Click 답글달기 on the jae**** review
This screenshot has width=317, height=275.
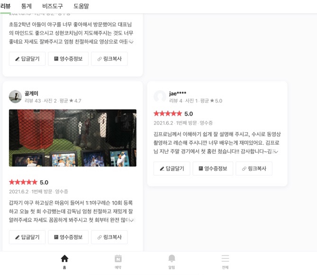tap(172, 169)
